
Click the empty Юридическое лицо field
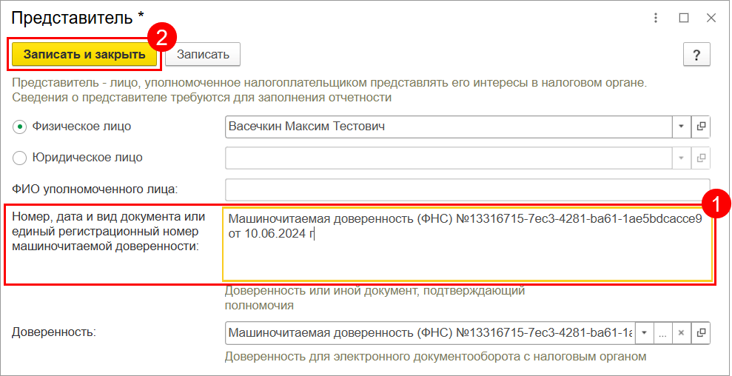448,158
